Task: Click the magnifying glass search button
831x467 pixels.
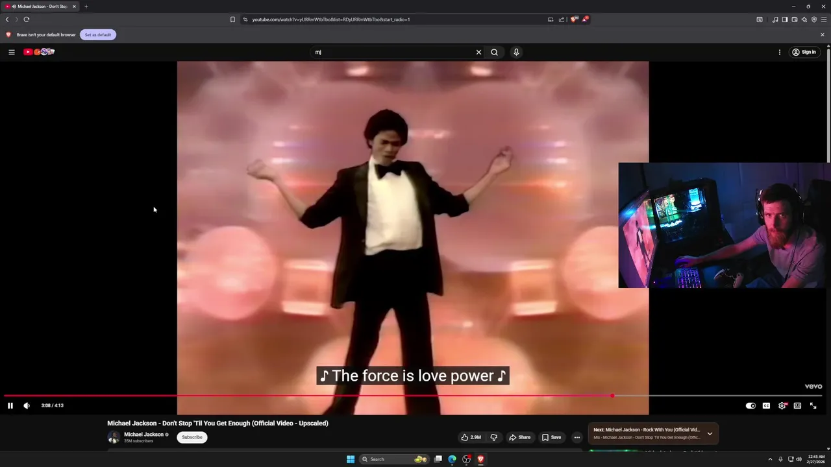Action: pos(494,52)
